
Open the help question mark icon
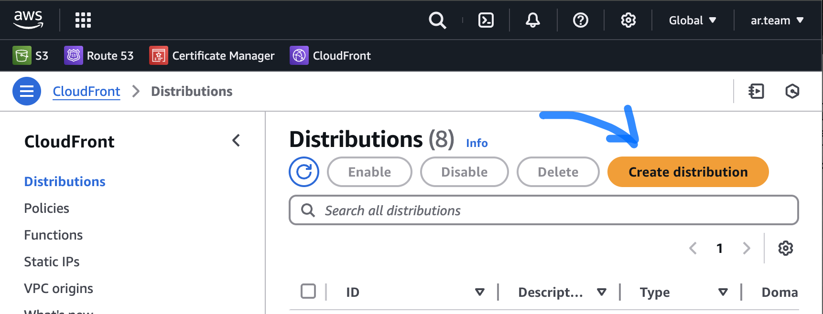point(580,20)
